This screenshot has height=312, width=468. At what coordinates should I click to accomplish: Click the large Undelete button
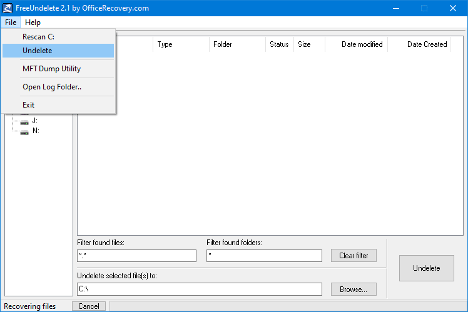tap(427, 268)
